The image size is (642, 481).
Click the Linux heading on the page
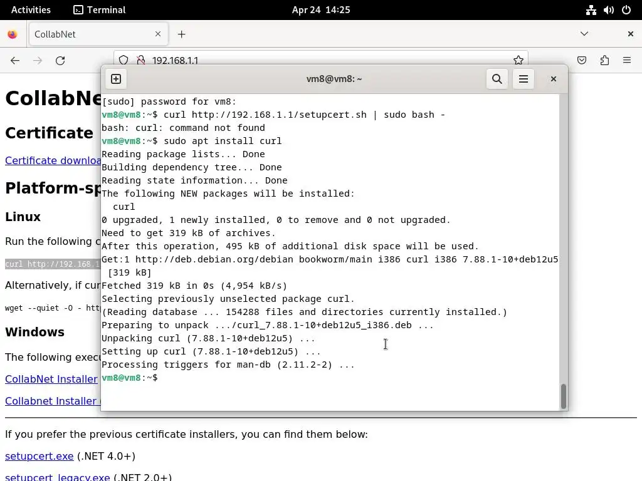coord(23,217)
